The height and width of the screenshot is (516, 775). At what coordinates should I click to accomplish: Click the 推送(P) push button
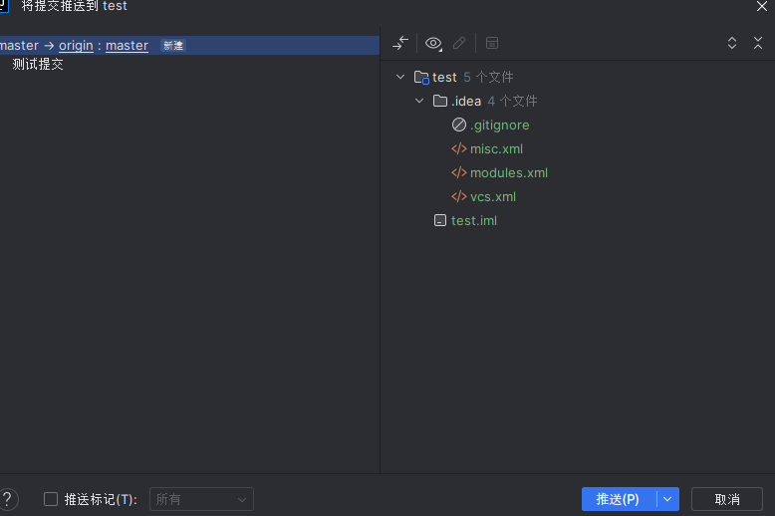[619, 499]
